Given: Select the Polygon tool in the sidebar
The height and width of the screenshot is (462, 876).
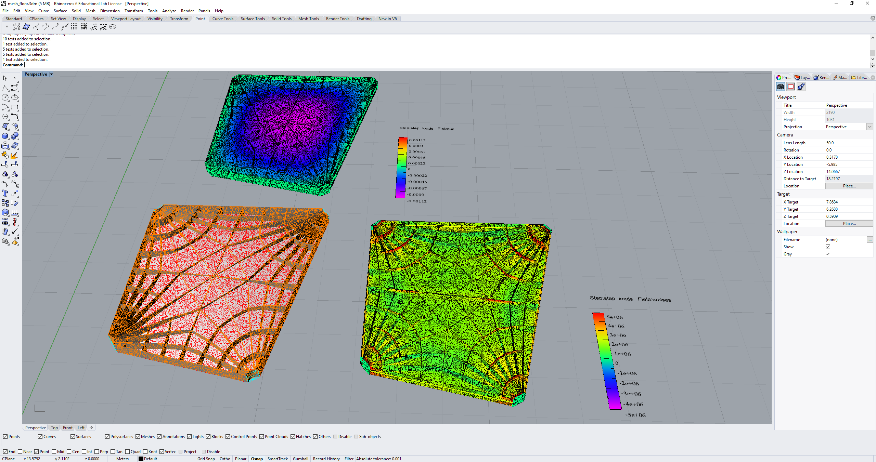Looking at the screenshot, I should point(5,117).
